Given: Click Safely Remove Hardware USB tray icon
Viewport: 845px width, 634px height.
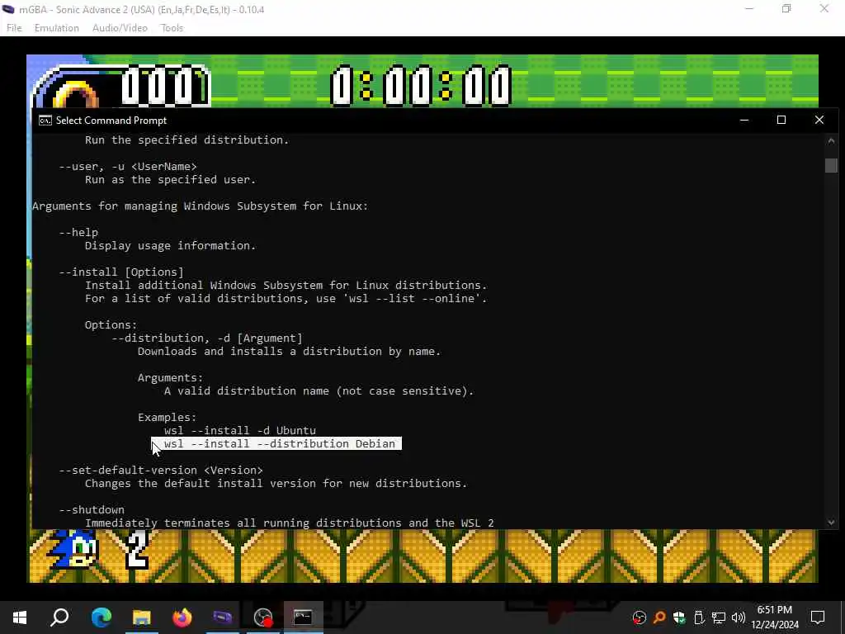Looking at the screenshot, I should 699,617.
